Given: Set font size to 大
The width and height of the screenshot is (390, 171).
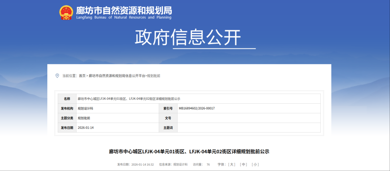Looking at the screenshot, I should coord(232,165).
